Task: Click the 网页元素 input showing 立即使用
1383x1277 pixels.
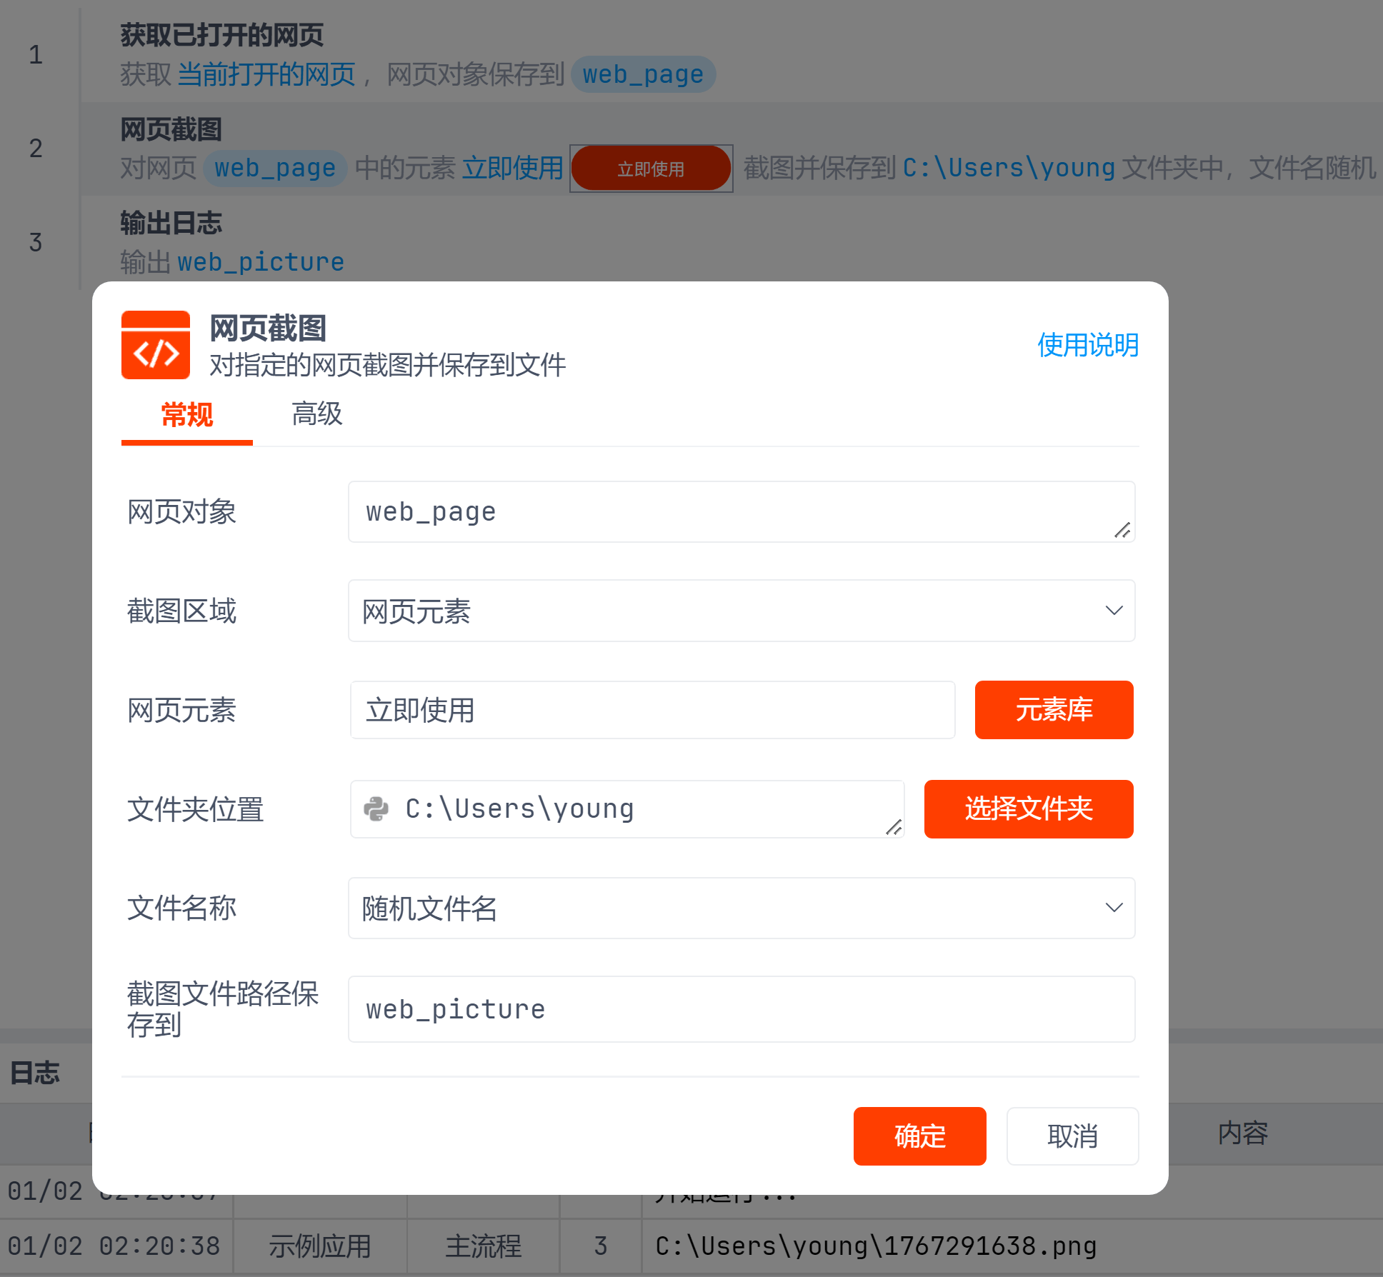Action: tap(651, 710)
